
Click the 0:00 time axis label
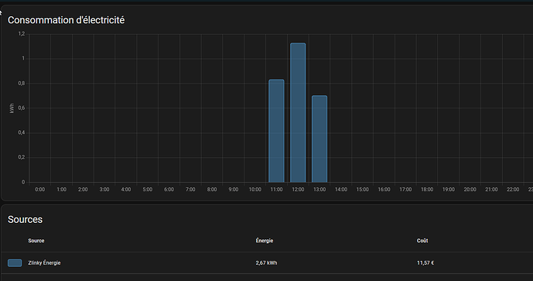click(x=39, y=190)
